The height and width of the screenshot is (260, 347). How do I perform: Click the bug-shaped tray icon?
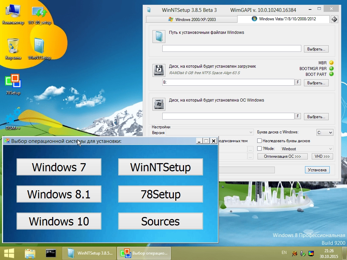click(x=294, y=253)
